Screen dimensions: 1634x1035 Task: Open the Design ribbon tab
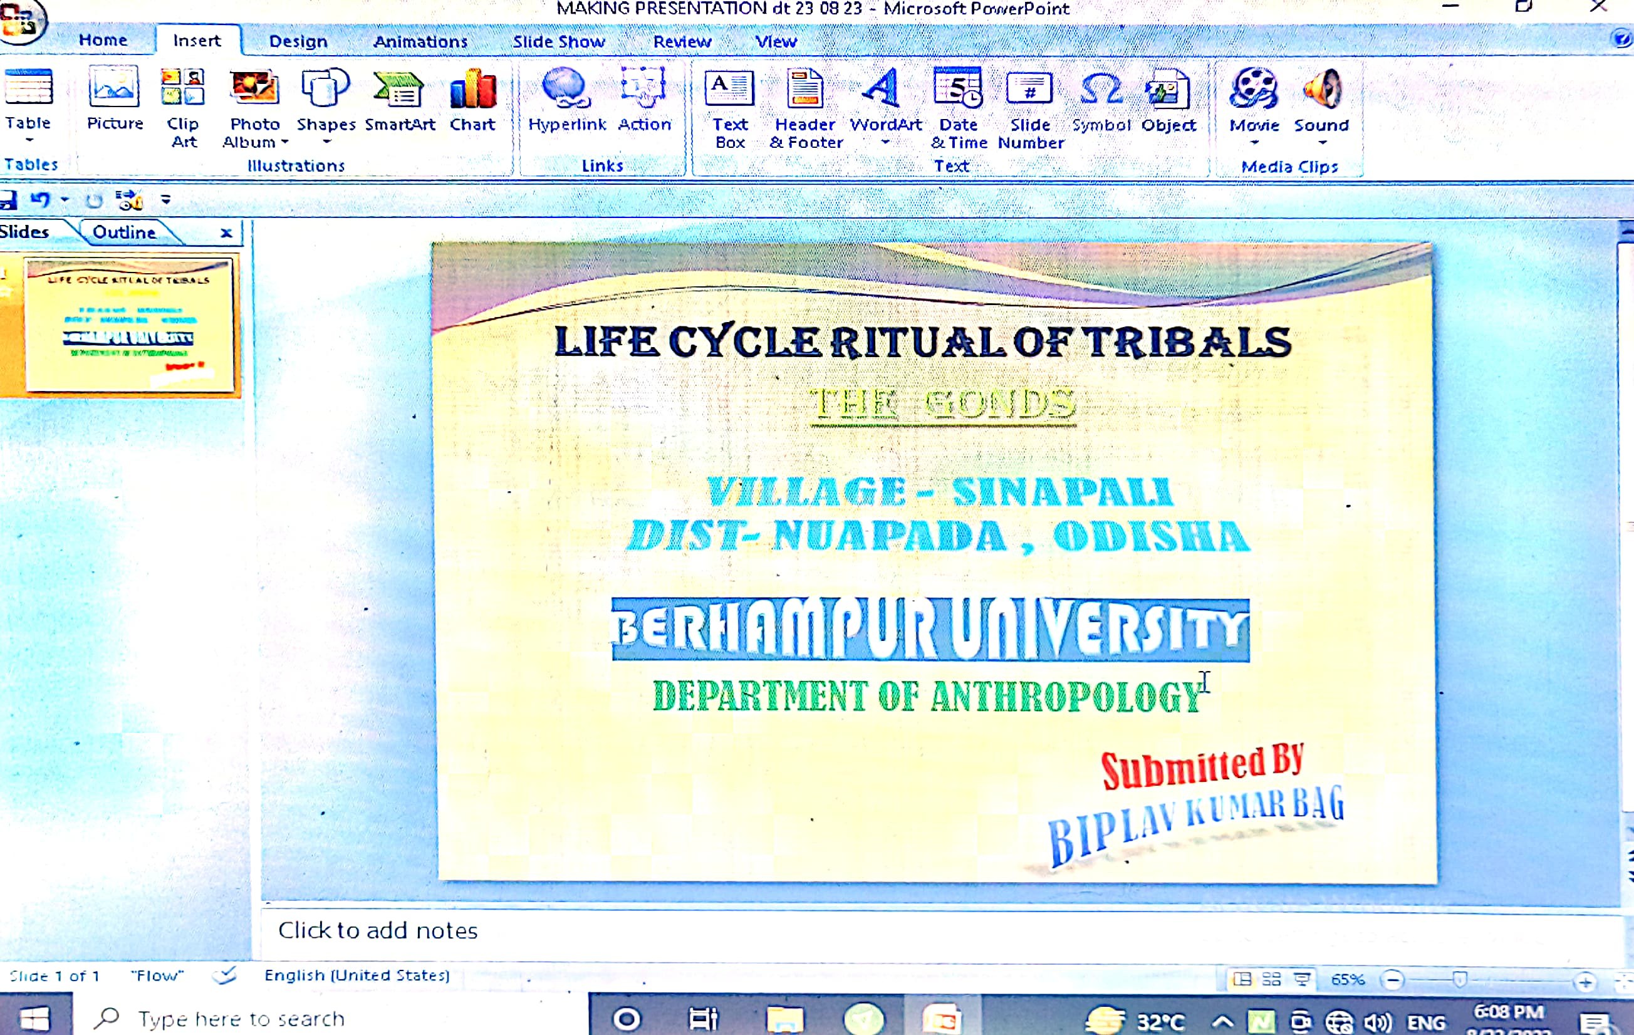[298, 41]
